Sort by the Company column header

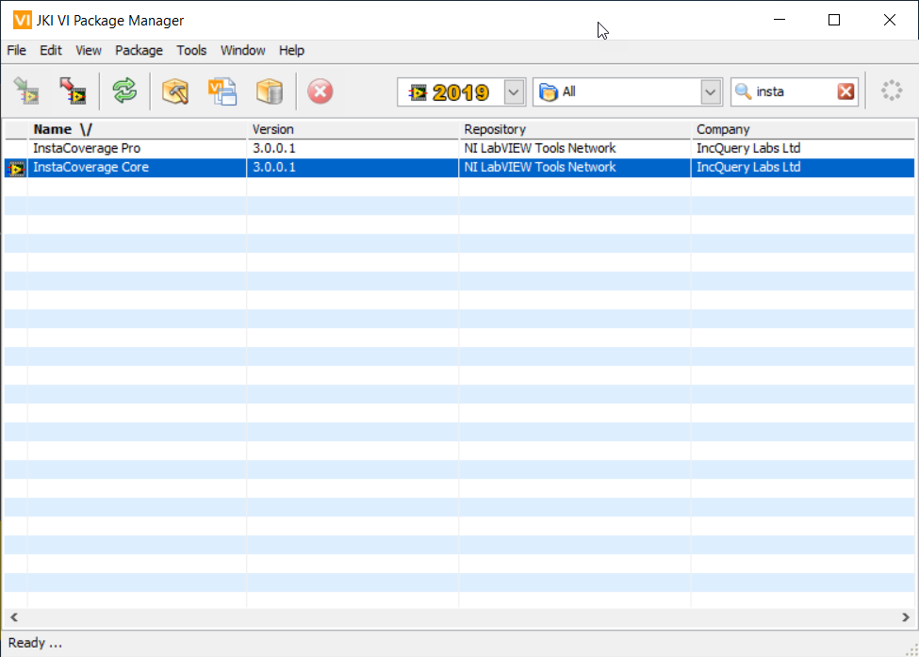pos(802,129)
